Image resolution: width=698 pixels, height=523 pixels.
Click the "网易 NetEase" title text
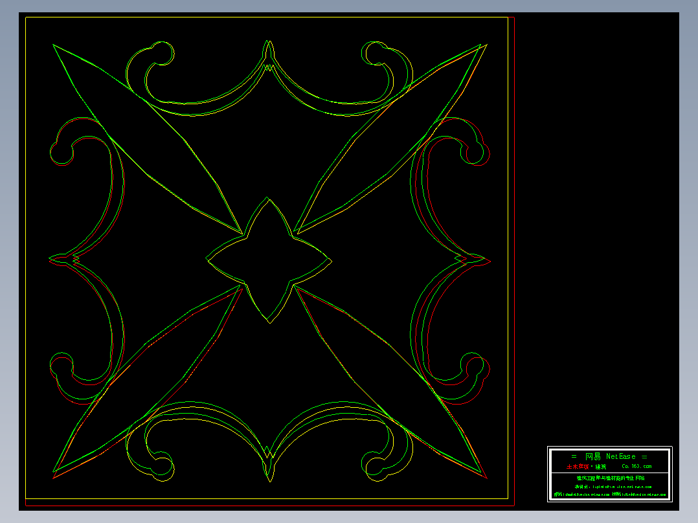(x=610, y=456)
